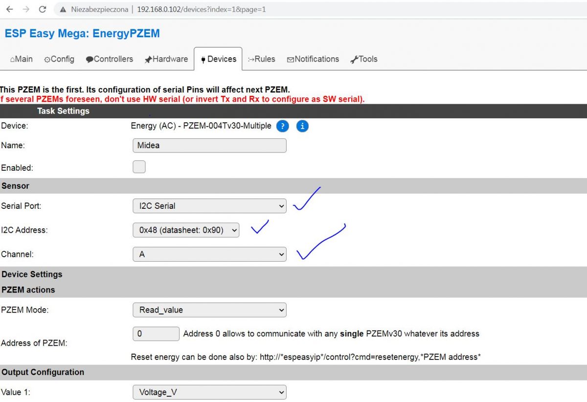The height and width of the screenshot is (402, 587).
Task: Open the blue question mark help icon
Action: pos(282,126)
